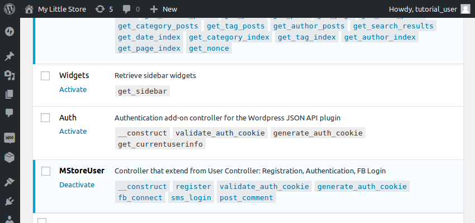
Task: Open the WordPress logo menu
Action: coord(9,9)
